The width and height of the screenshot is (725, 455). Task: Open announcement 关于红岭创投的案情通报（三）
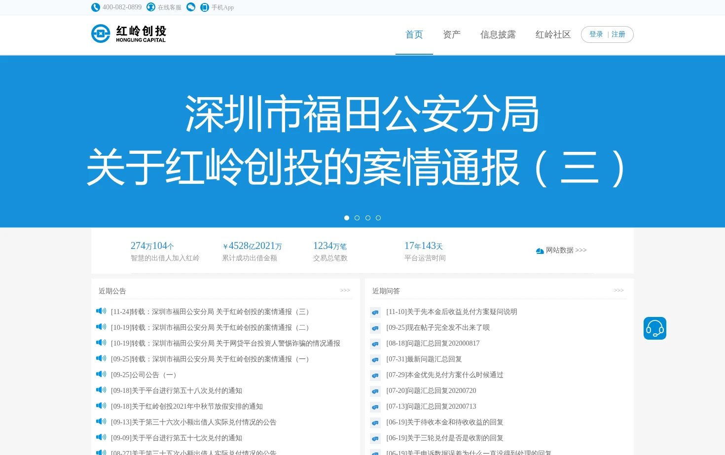(212, 312)
